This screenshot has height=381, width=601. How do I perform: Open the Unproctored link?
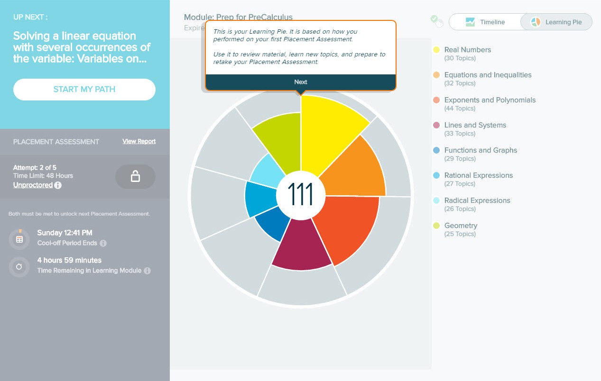(33, 185)
